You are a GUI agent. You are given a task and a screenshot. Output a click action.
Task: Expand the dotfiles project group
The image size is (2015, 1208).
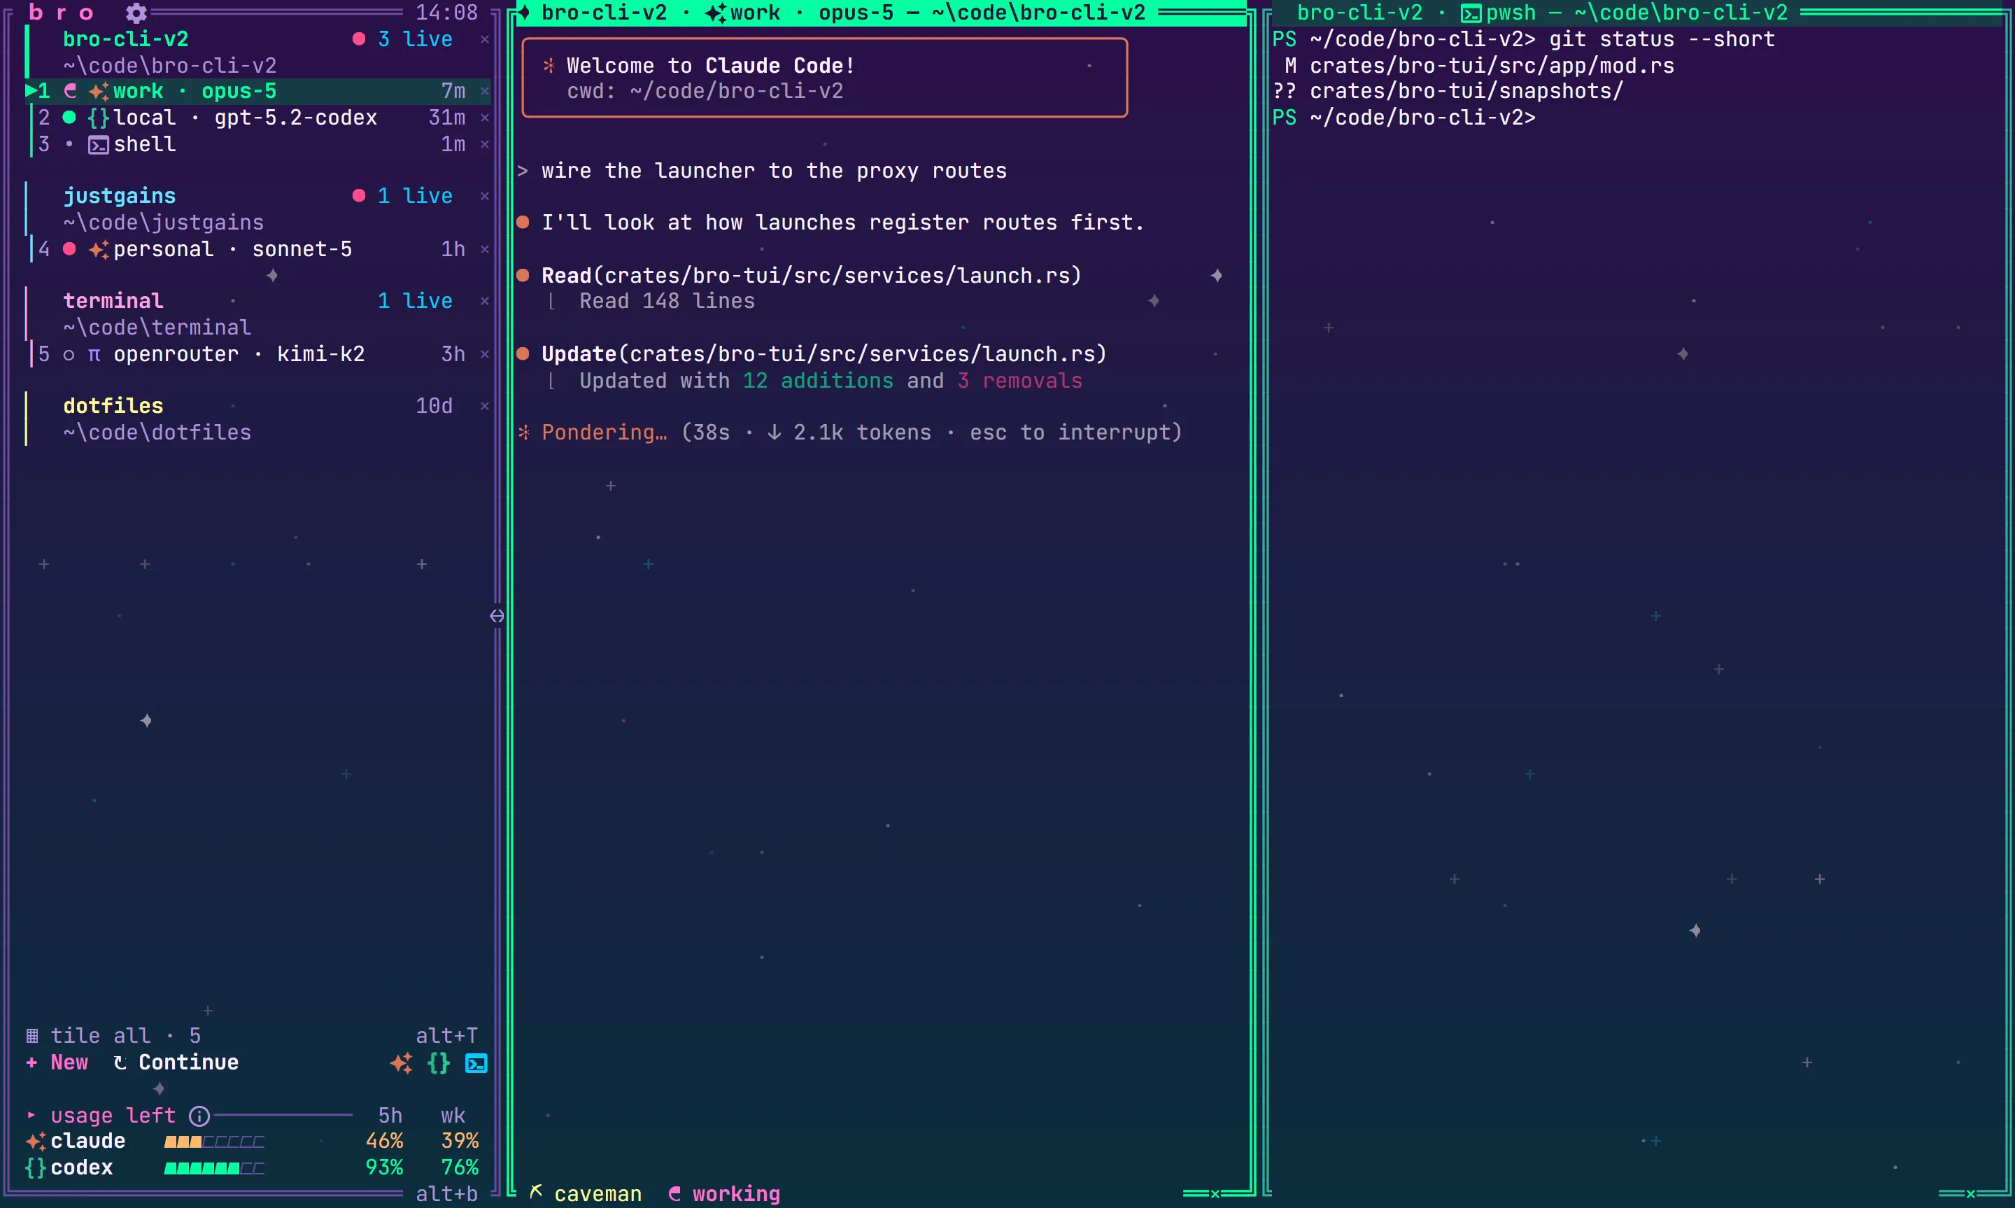[113, 406]
